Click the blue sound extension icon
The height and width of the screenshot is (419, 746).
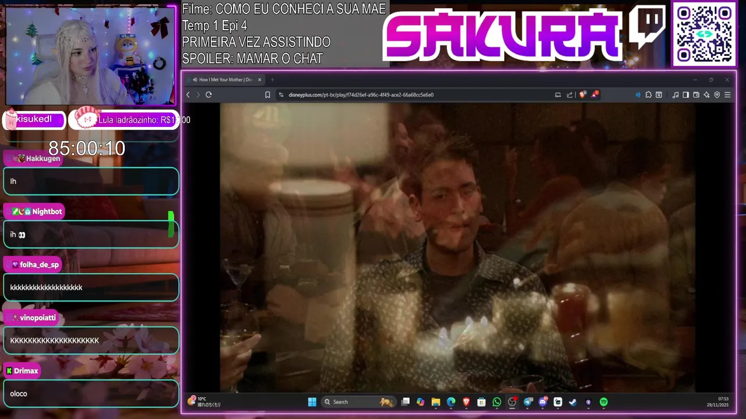click(x=638, y=95)
